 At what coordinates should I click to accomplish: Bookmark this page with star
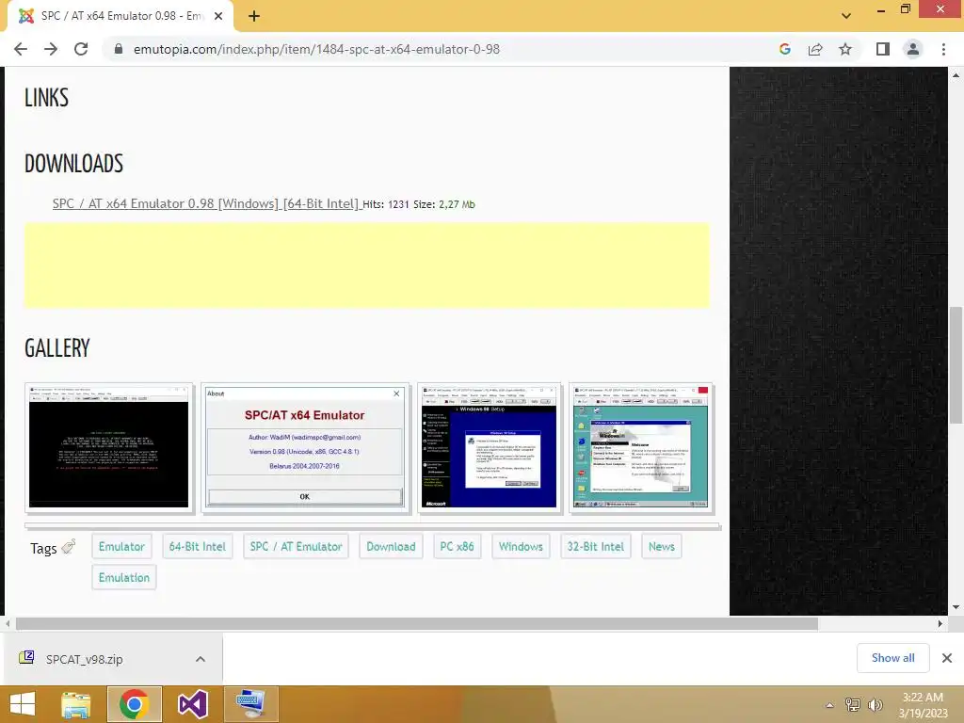845,49
